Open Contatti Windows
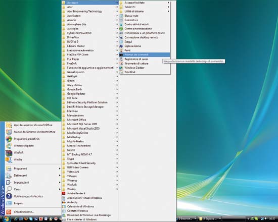This screenshot has width=278, height=222. (90, 211)
